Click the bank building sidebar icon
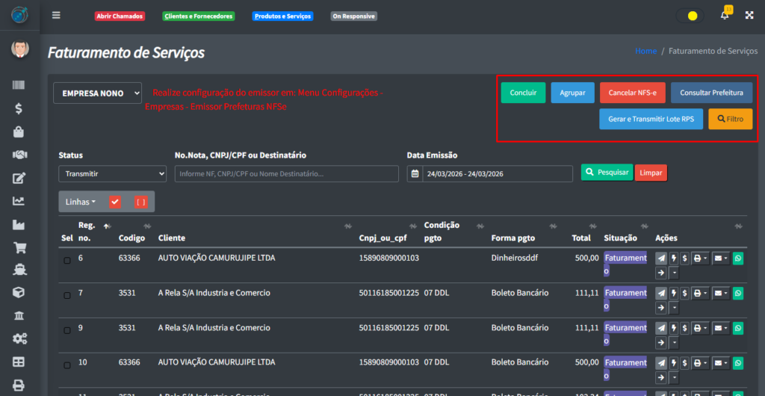 pyautogui.click(x=19, y=316)
